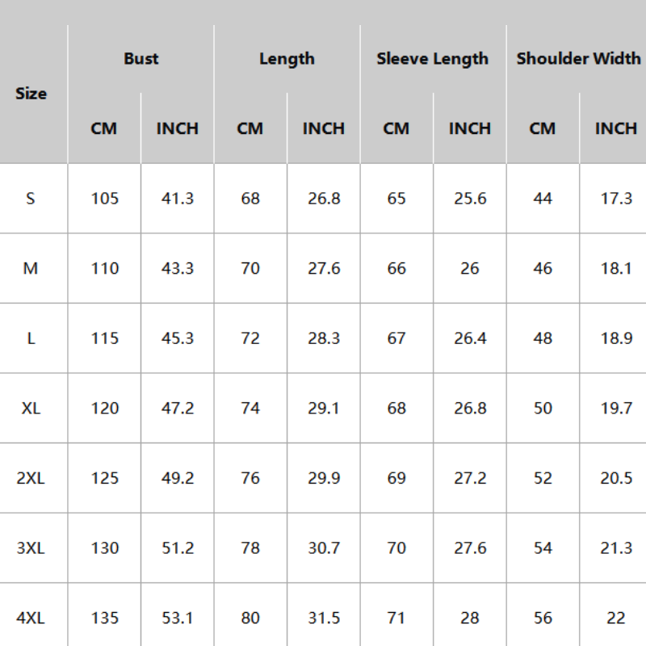Click the Length column header
Screen dimensions: 646x646
[287, 59]
